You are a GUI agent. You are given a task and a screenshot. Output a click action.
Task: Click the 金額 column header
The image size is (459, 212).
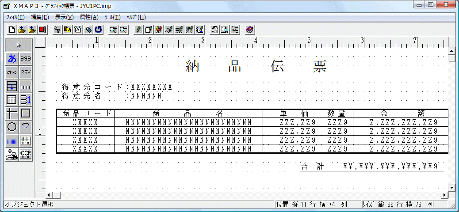click(402, 114)
